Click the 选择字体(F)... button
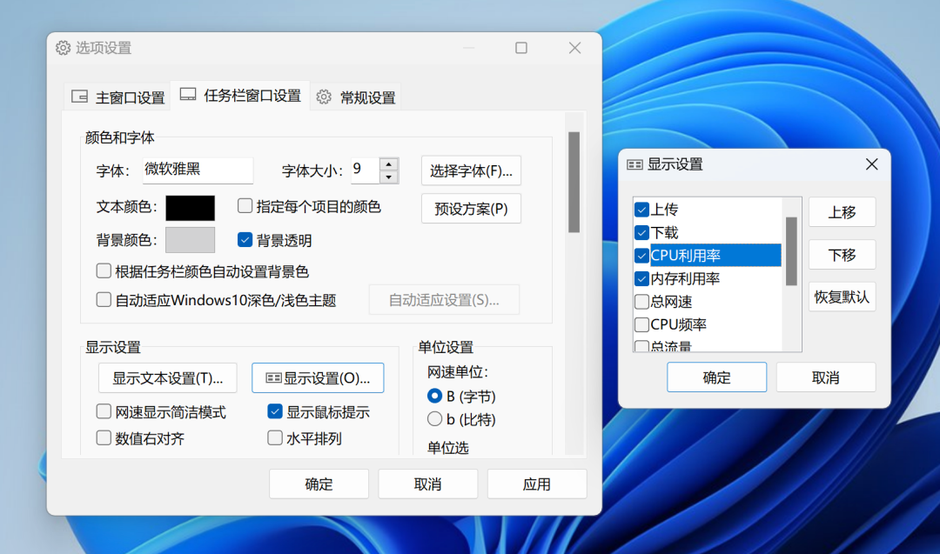 (471, 170)
